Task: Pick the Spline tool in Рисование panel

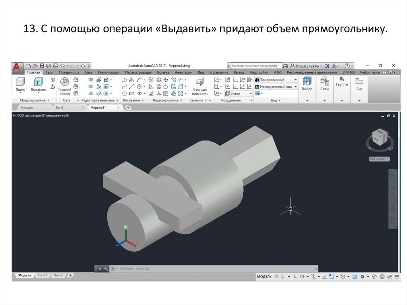Action: (124, 87)
